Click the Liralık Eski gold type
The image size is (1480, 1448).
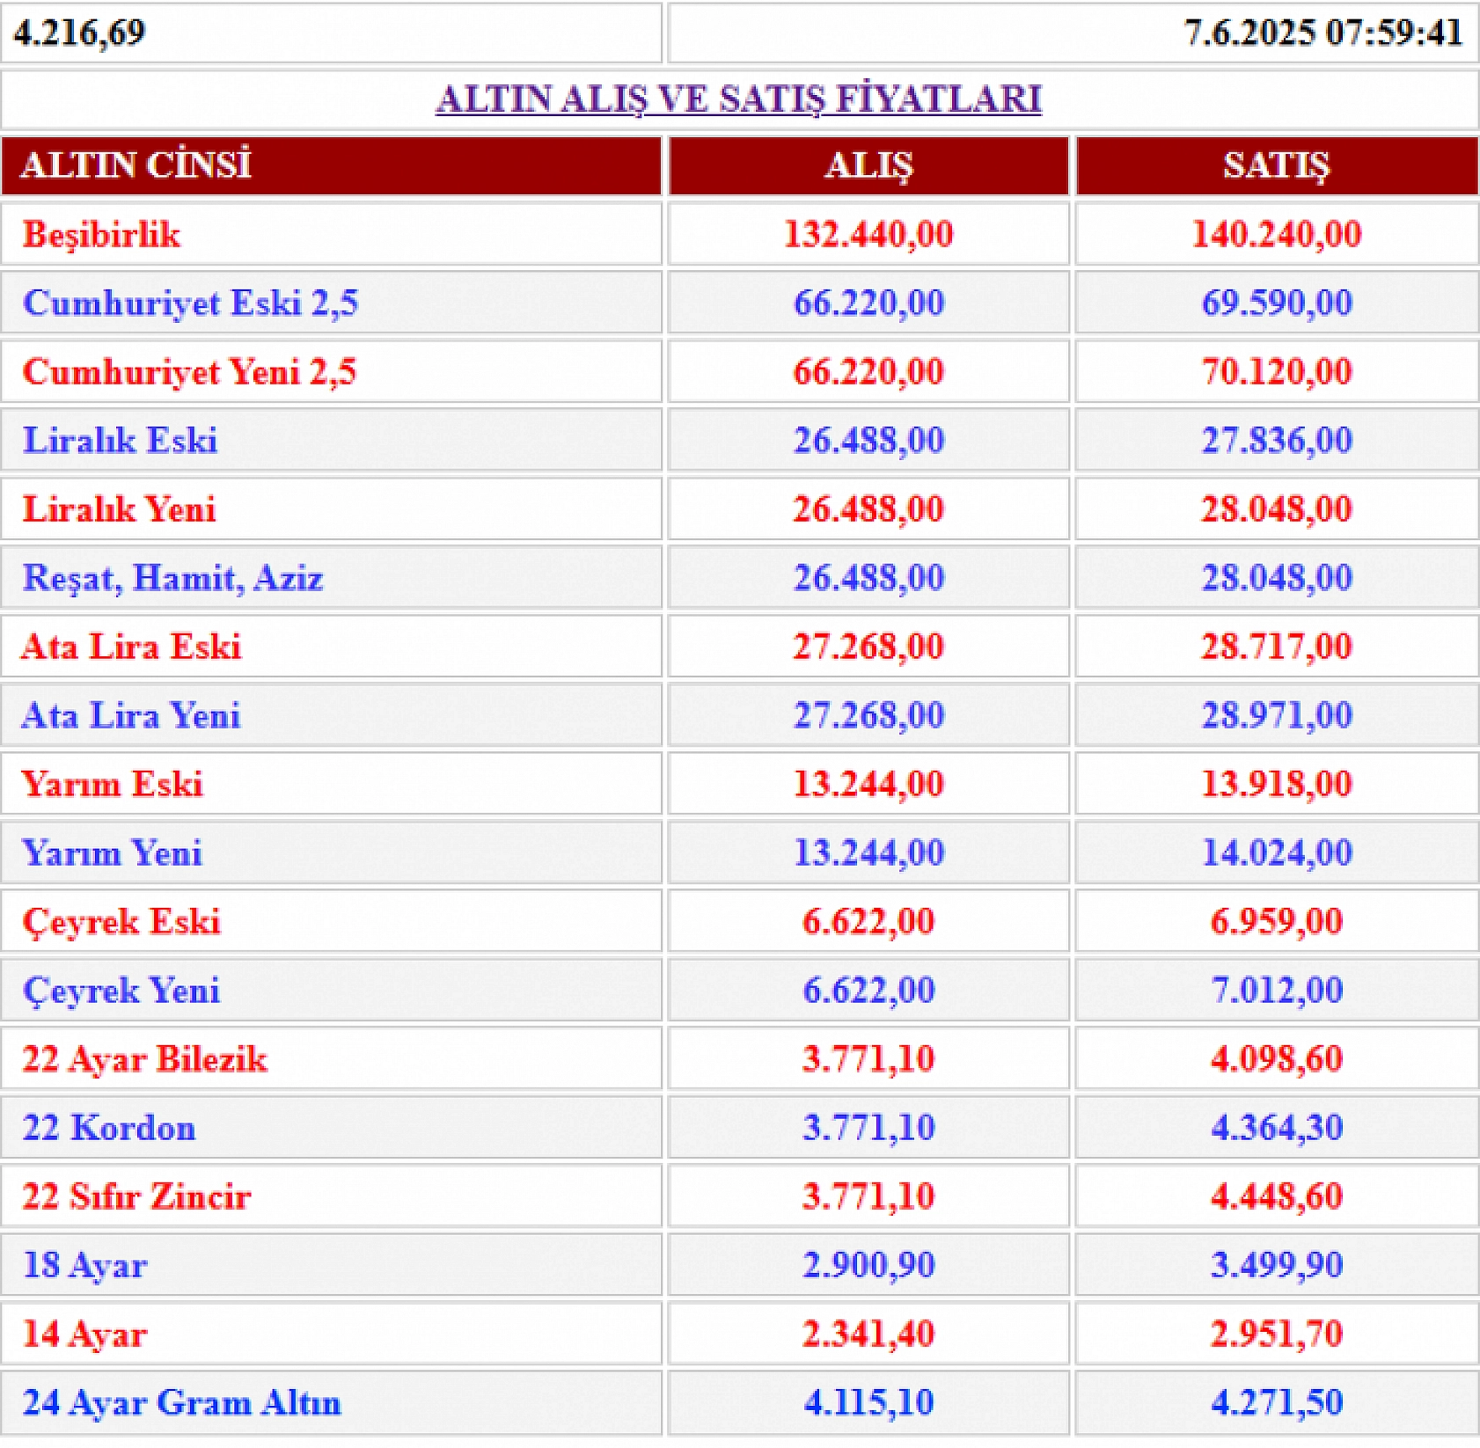pos(119,440)
